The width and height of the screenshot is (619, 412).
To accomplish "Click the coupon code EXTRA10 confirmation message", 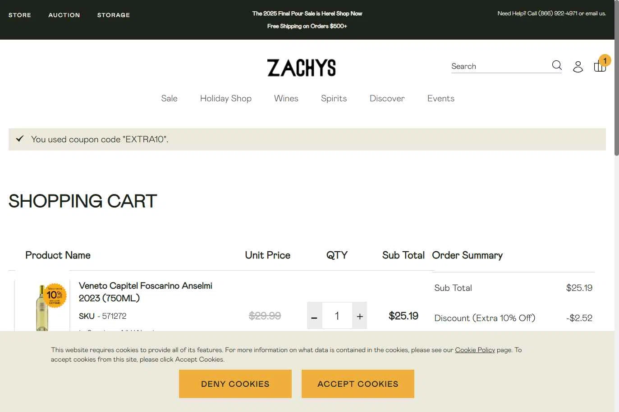I will click(307, 139).
